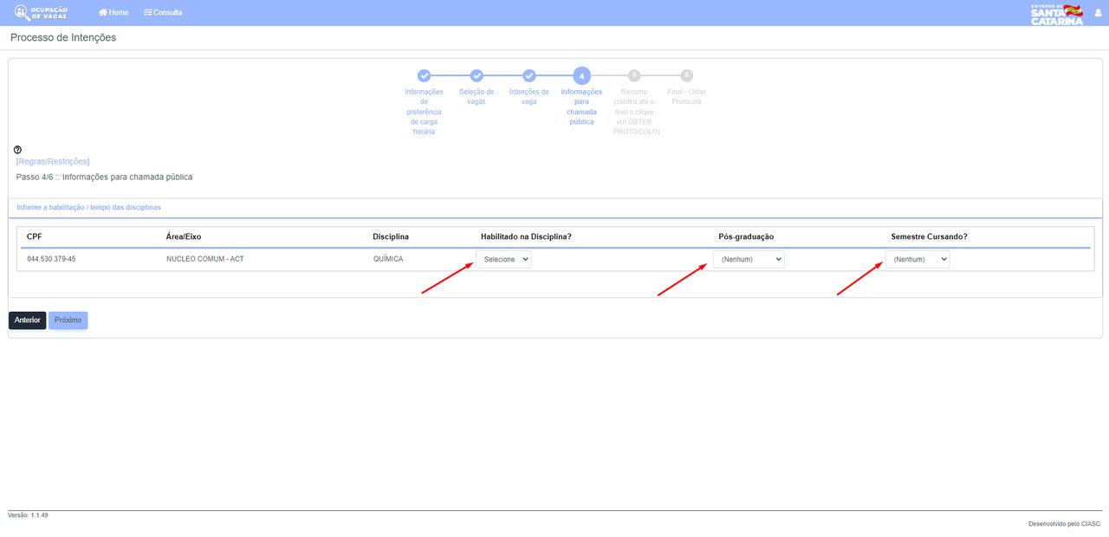The image size is (1109, 537).
Task: Click the Disciplina column header
Action: click(391, 236)
